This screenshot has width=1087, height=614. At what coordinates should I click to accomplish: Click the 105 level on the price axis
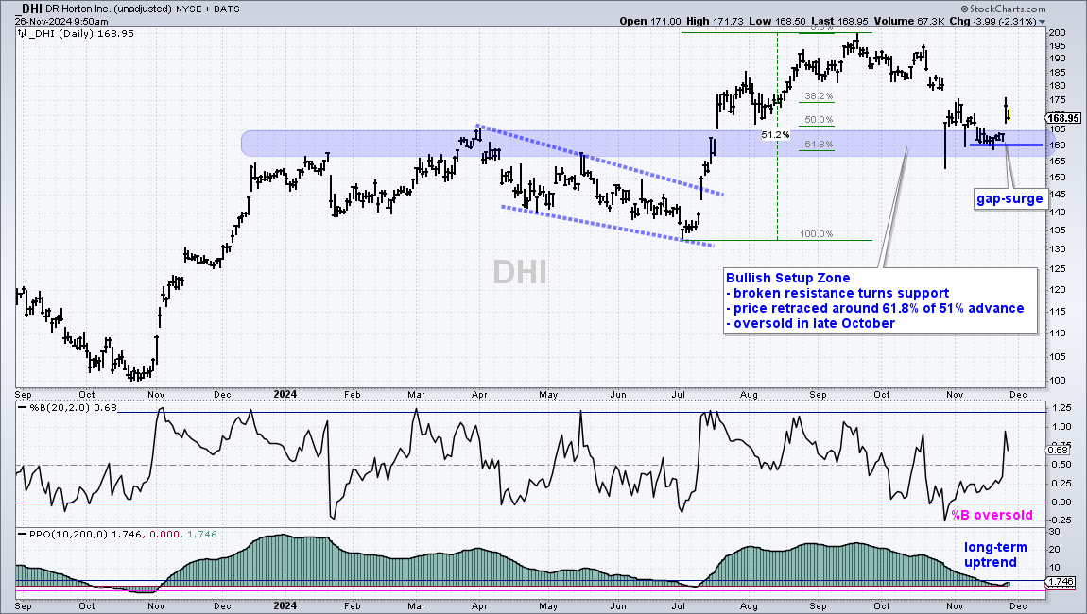click(1057, 357)
